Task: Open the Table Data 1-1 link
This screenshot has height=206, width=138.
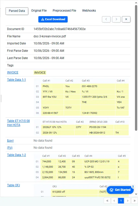Action: (16, 80)
